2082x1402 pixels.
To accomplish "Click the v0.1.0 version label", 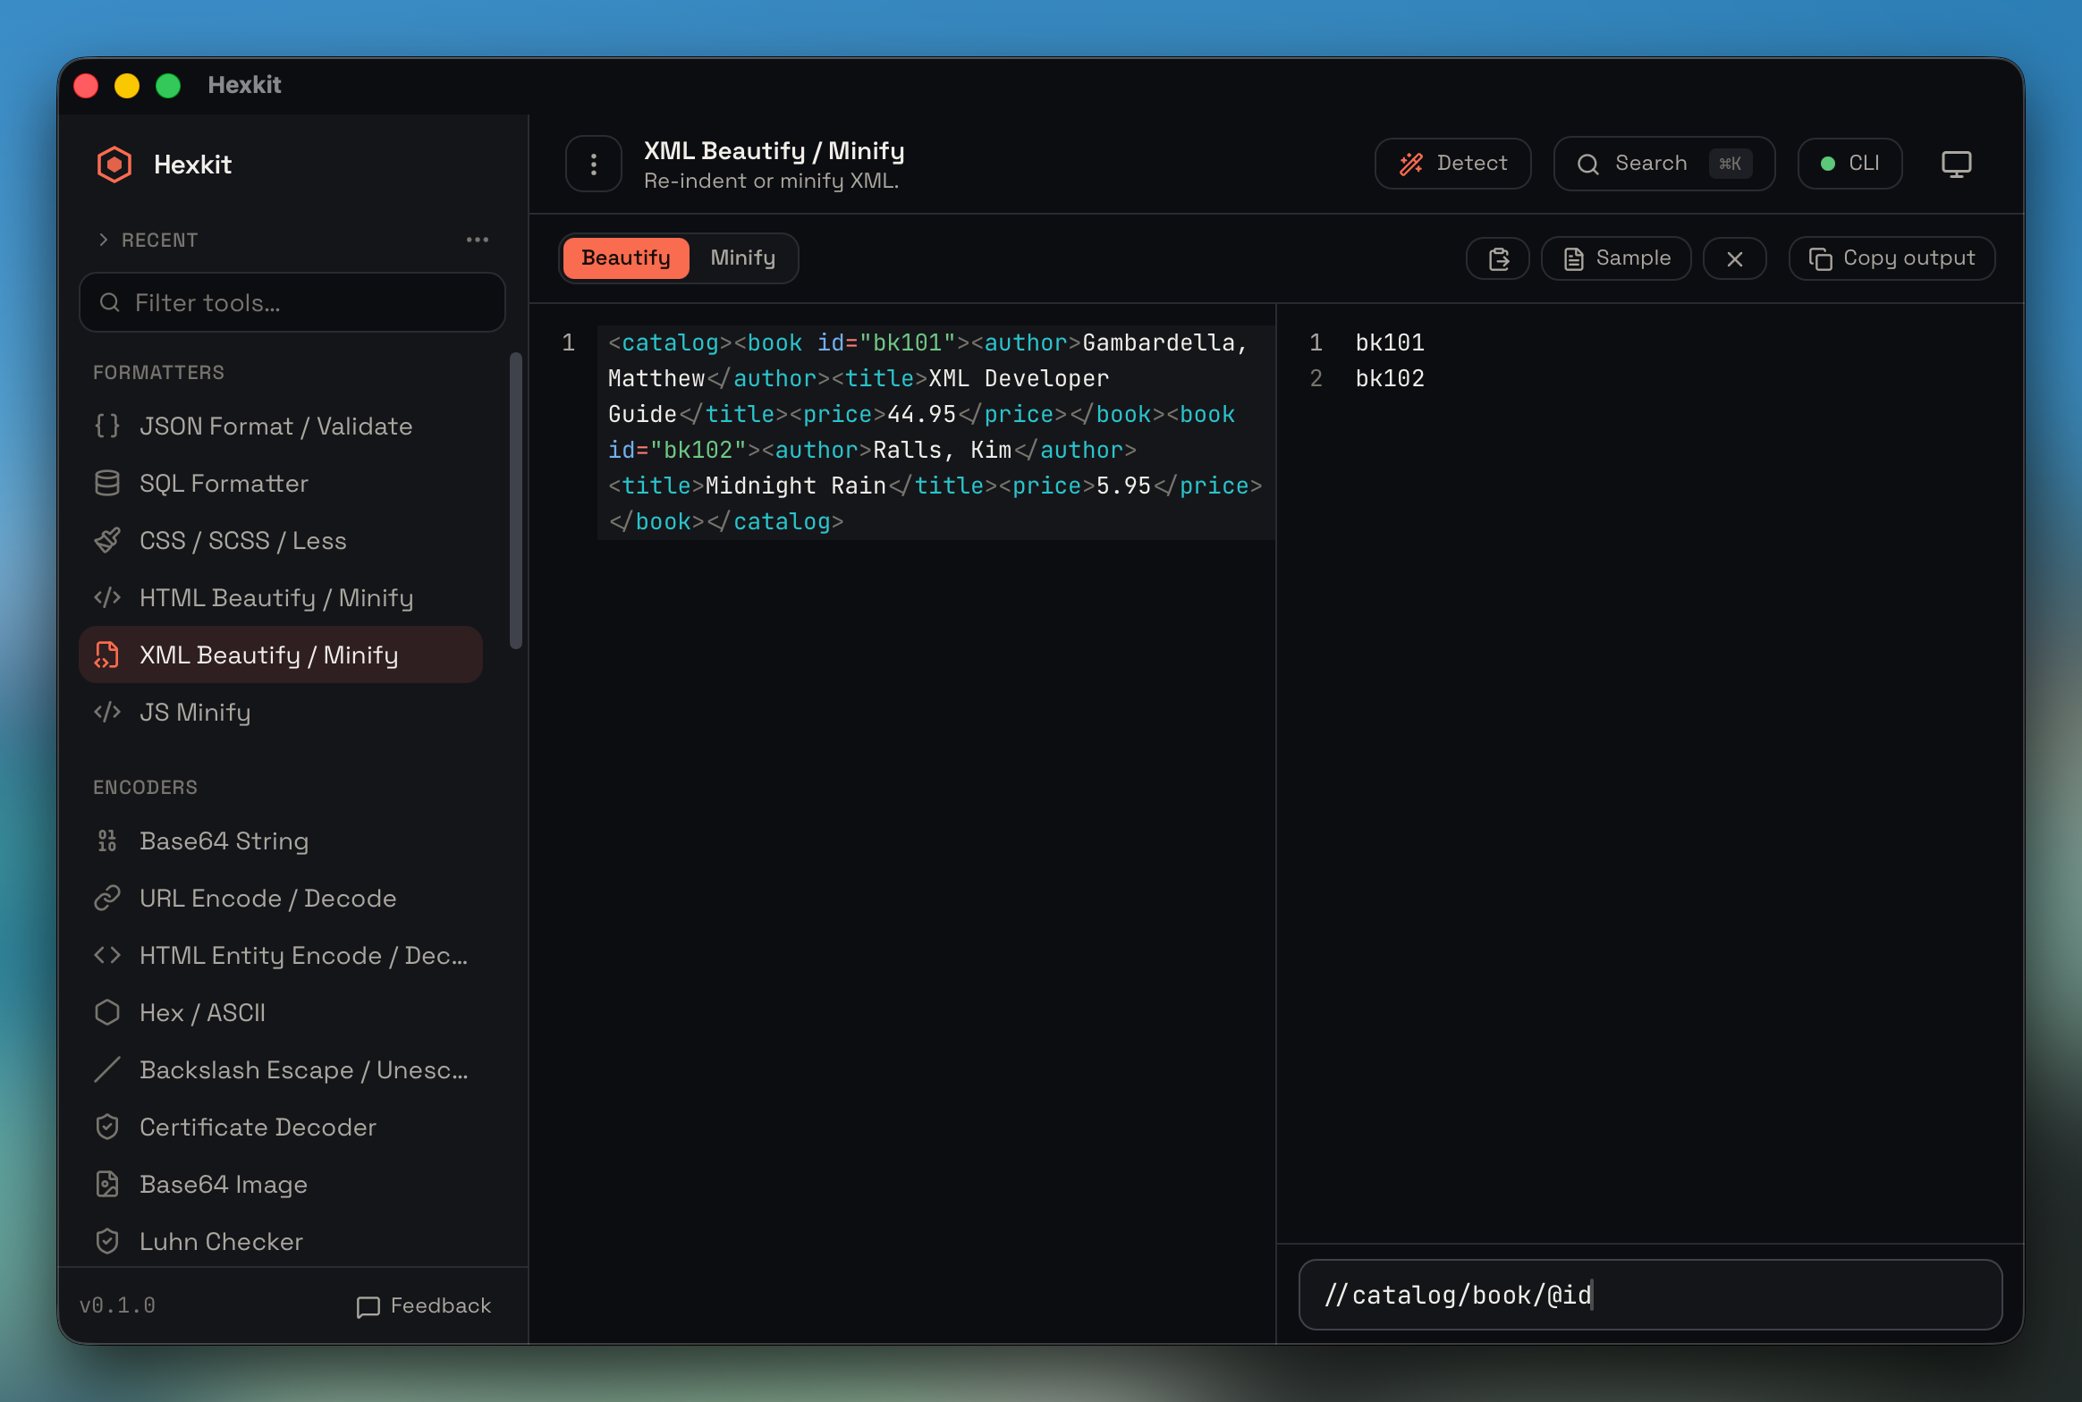I will pyautogui.click(x=117, y=1306).
